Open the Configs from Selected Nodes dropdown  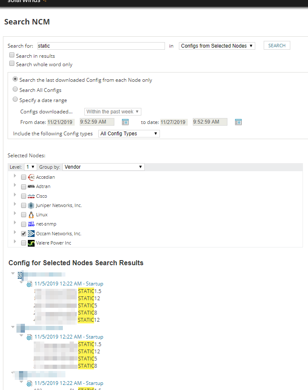tap(217, 46)
